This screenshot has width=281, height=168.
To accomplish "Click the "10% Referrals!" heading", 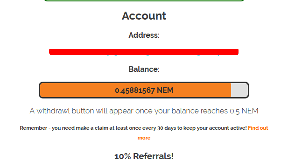I will 144,156.
